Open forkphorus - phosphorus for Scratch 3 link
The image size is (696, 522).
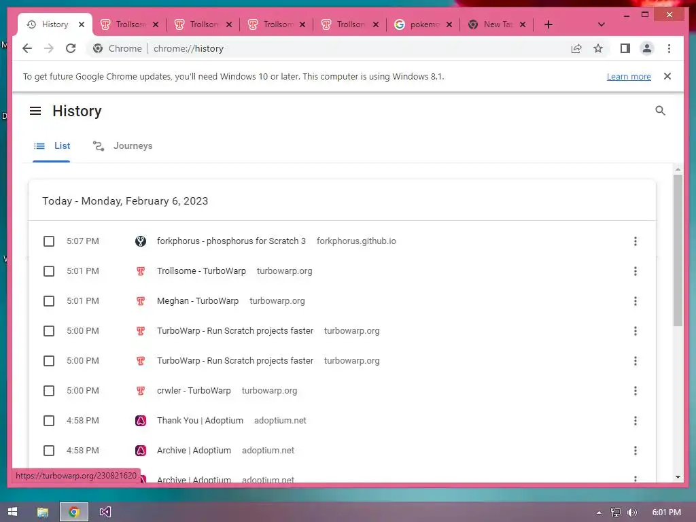231,241
